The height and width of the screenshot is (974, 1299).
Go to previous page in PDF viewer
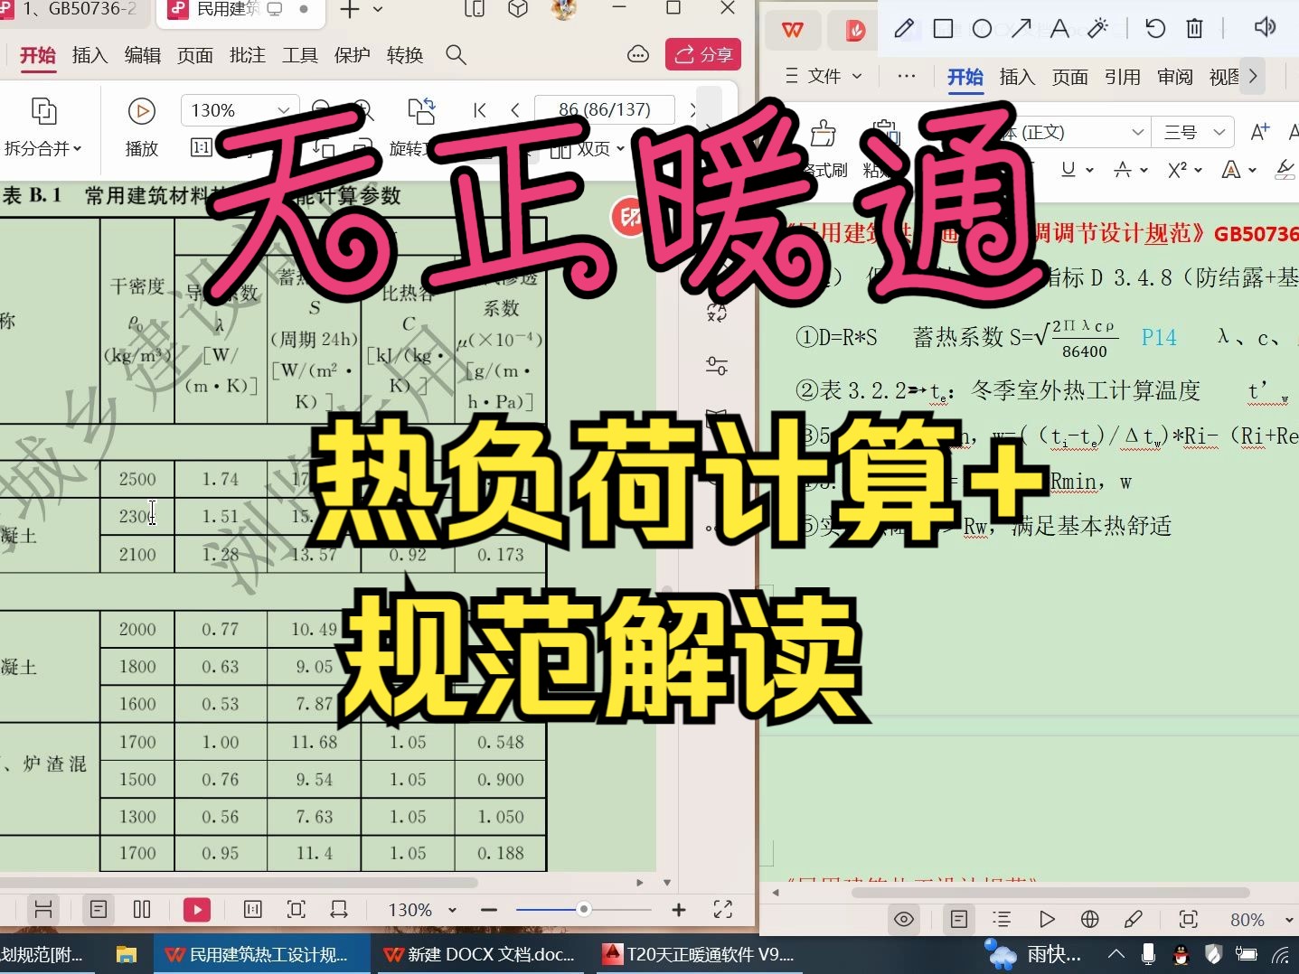(515, 110)
